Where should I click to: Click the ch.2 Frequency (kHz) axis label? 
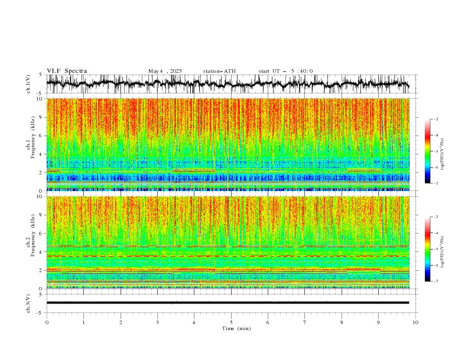coord(31,235)
